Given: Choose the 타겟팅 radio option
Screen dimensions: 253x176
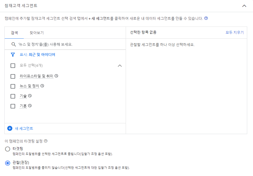Looking at the screenshot, I should [7, 149].
